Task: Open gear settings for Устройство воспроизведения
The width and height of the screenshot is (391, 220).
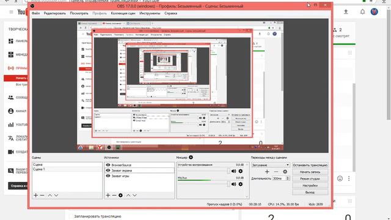Action: pos(240,171)
